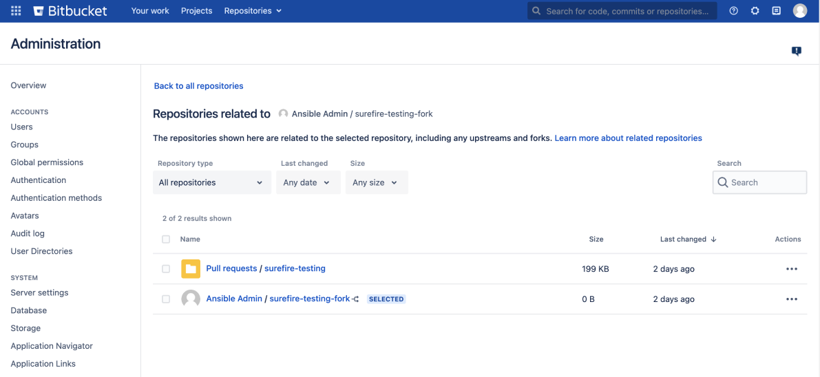Open Storage in the sidebar

point(25,328)
